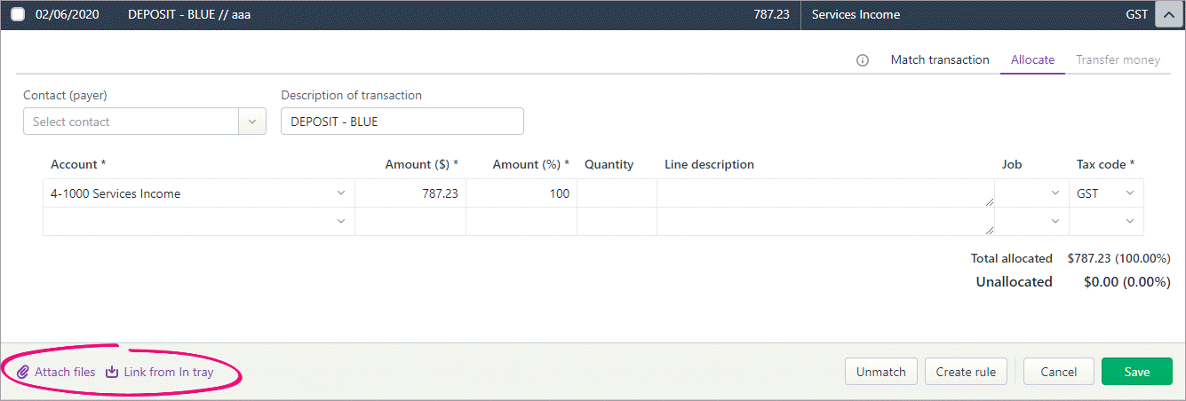1186x401 pixels.
Task: Click the paperclip Attach files icon
Action: click(23, 373)
